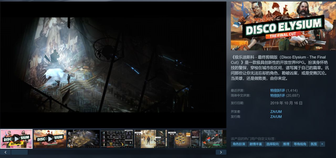
Task: Select the '选择取向' tag
Action: (x=272, y=144)
